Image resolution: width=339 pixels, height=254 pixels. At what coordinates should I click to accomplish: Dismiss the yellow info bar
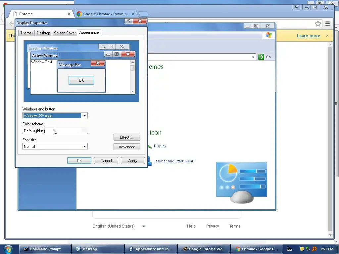tap(327, 36)
